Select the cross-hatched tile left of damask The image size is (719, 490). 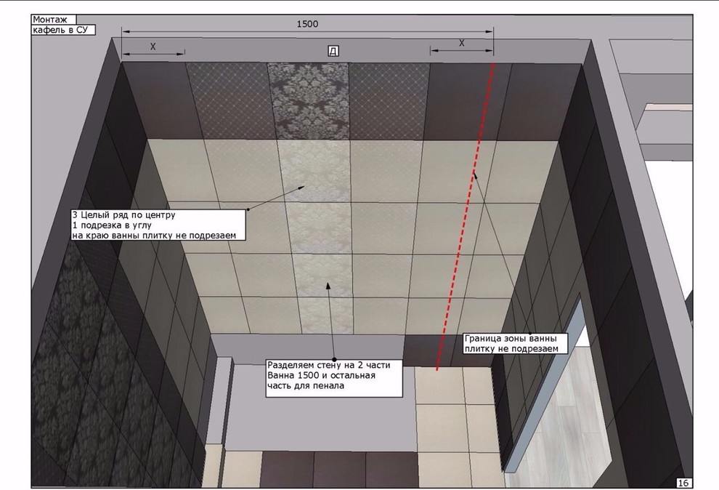pyautogui.click(x=228, y=100)
